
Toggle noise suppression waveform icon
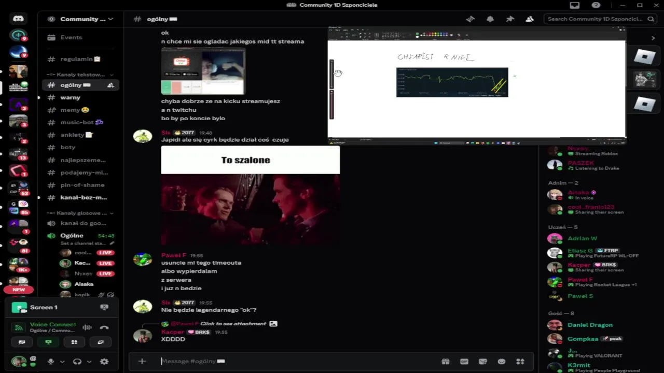point(87,327)
